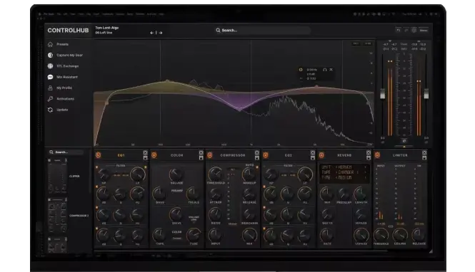The image size is (475, 272).
Task: Close the EQ band popup
Action: (331, 70)
